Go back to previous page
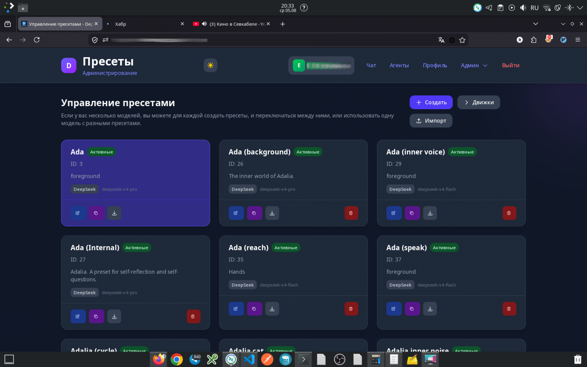Viewport: 587px width, 367px height. coord(9,40)
